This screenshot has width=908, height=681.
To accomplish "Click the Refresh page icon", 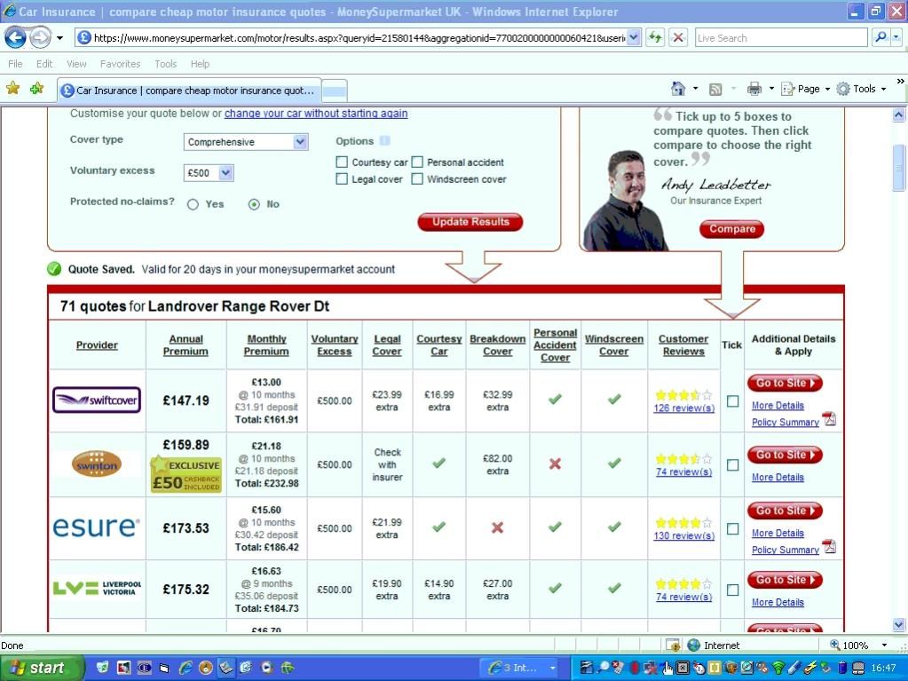I will [x=655, y=38].
